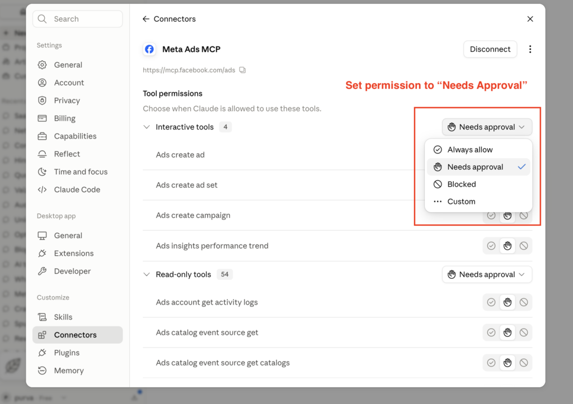Click the Time and focus moon icon
This screenshot has height=404, width=573.
pyautogui.click(x=43, y=172)
